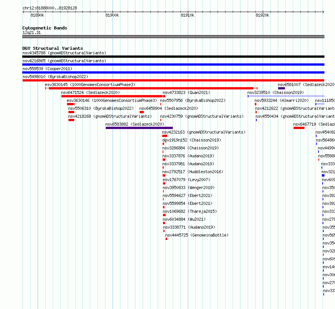Click the 81920k ruler tick label
This screenshot has height=309, width=335.
[x=262, y=15]
